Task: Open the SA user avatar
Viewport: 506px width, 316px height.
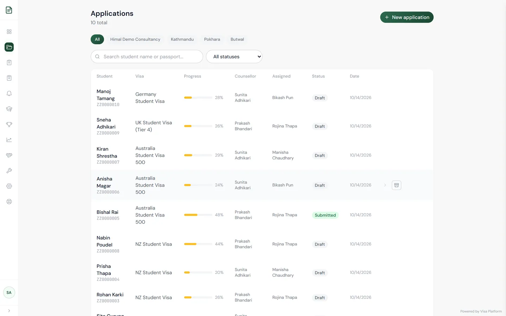Action: click(x=9, y=292)
